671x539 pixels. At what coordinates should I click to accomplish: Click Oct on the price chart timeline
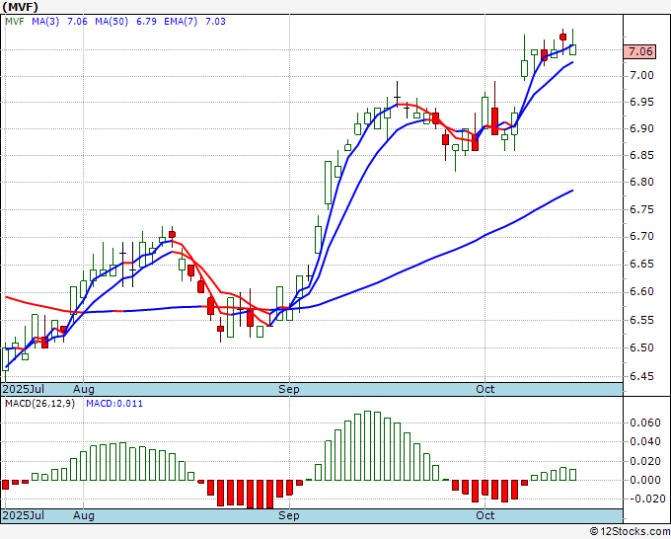click(x=485, y=389)
